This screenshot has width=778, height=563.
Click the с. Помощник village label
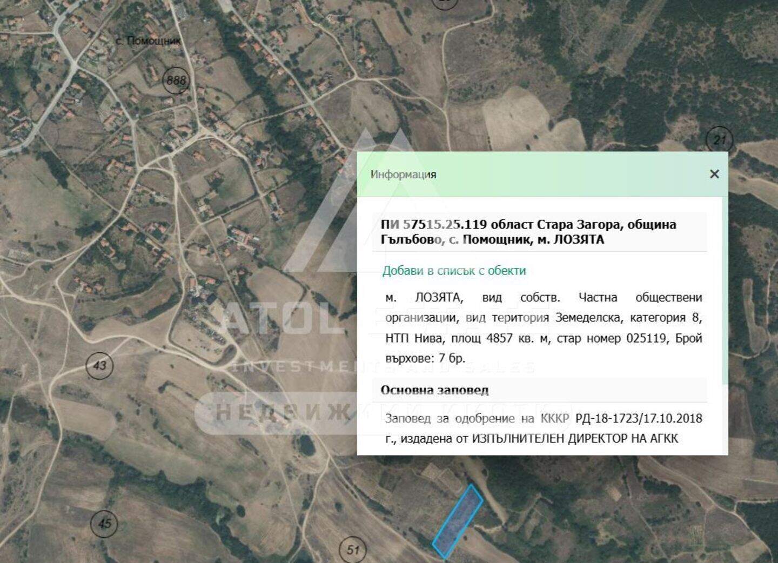coord(149,41)
